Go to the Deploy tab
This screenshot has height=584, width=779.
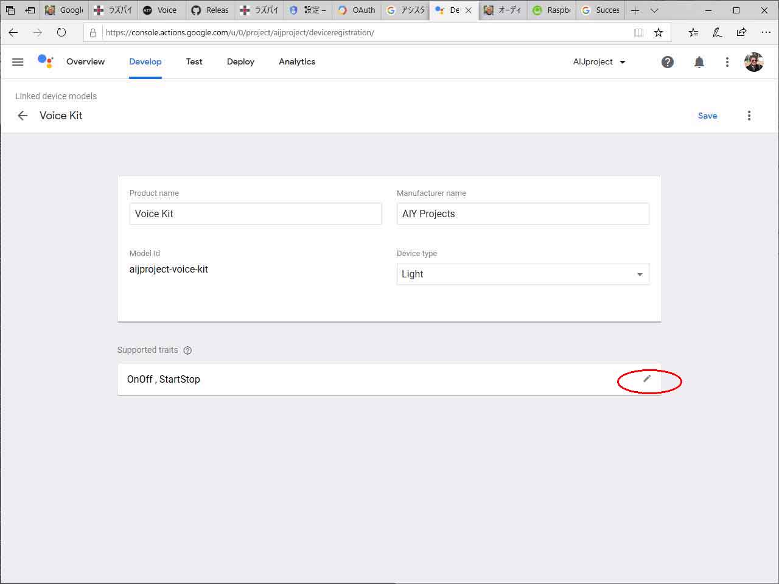click(240, 61)
